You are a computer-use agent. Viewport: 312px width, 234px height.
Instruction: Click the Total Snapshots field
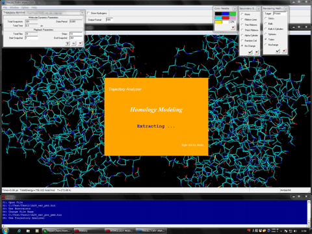click(31, 21)
